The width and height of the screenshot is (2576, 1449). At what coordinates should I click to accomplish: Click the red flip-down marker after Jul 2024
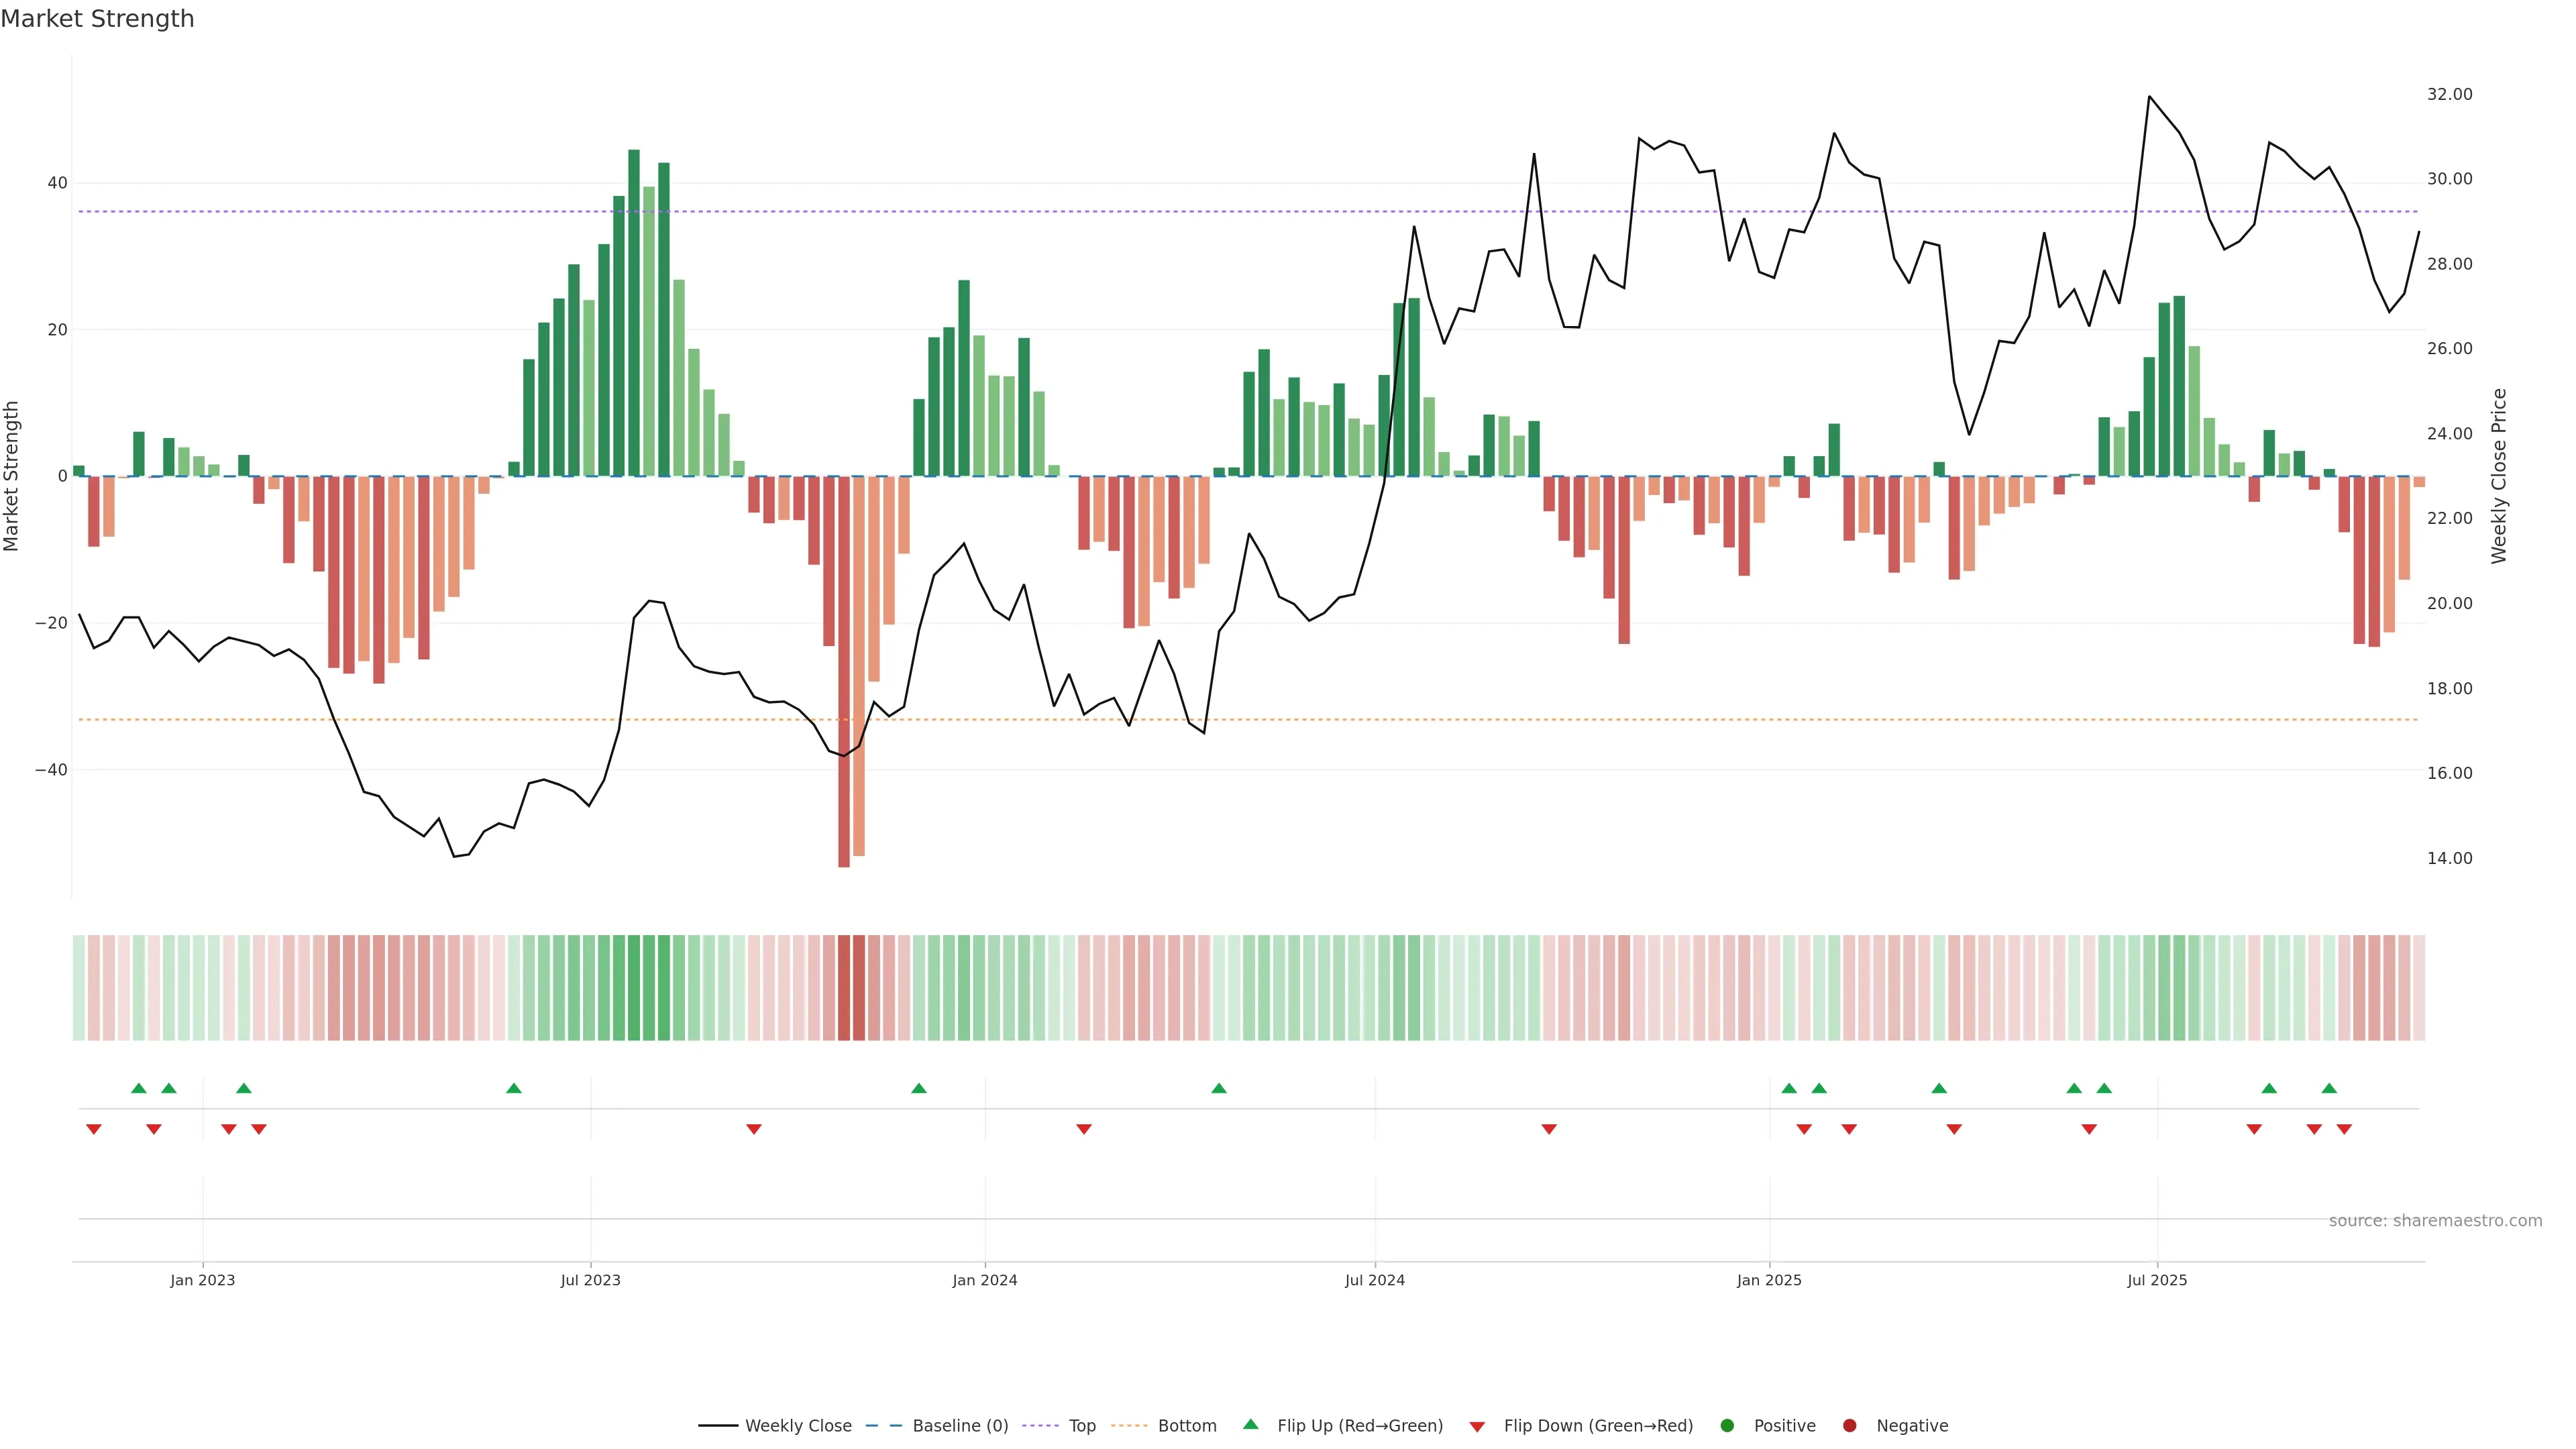click(x=1549, y=1129)
